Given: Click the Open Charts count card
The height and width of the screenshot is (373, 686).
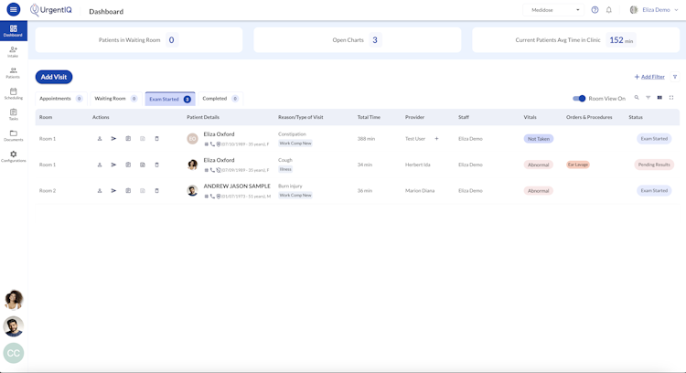Looking at the screenshot, I should pyautogui.click(x=358, y=40).
